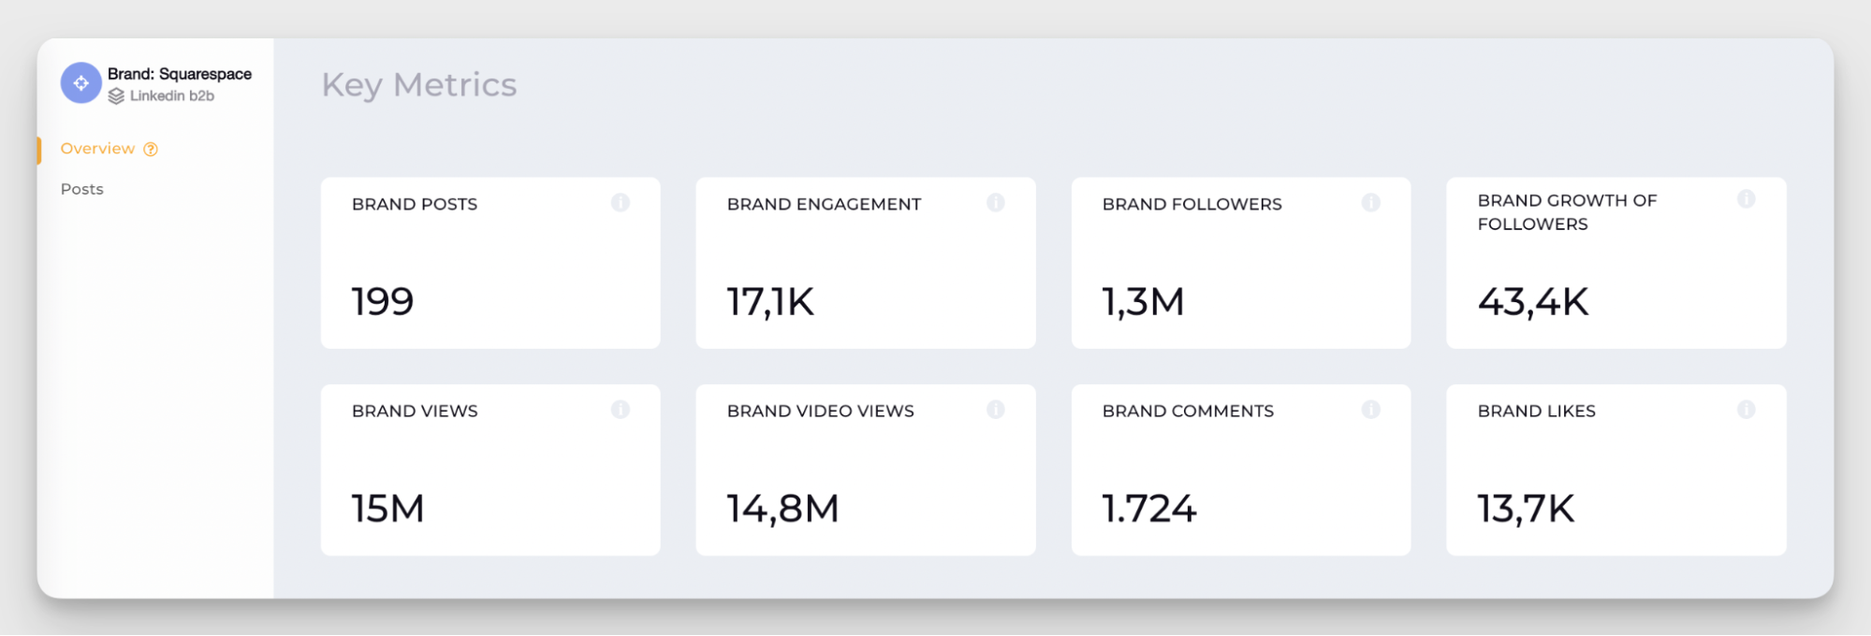Click the Linkedin b2b label

[172, 96]
